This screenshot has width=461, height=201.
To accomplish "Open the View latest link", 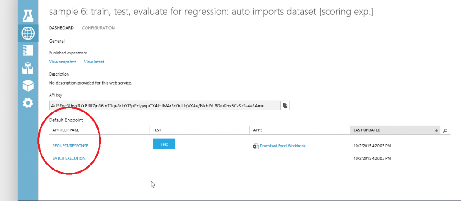I will coord(94,62).
